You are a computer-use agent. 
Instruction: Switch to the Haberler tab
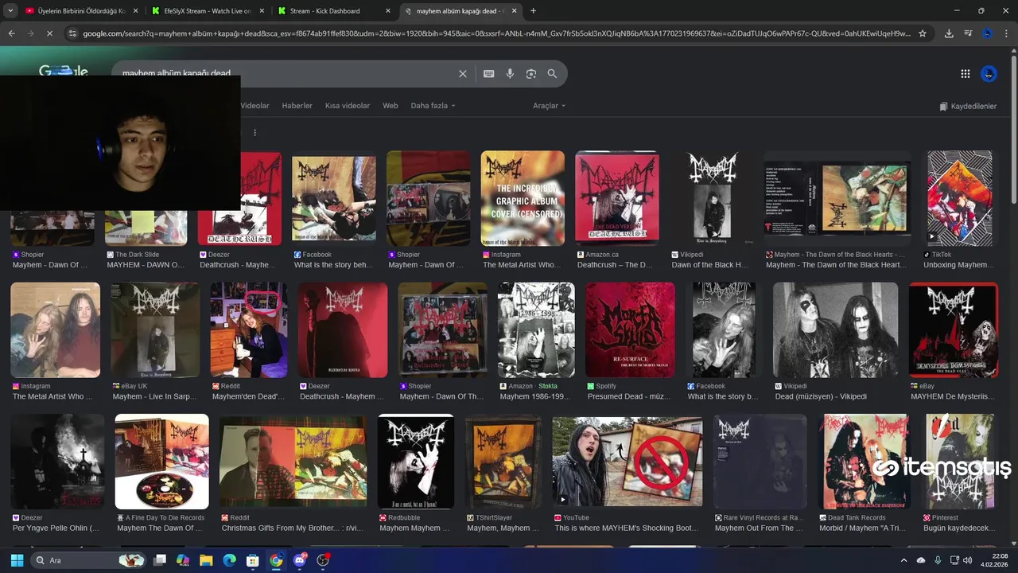click(x=297, y=106)
